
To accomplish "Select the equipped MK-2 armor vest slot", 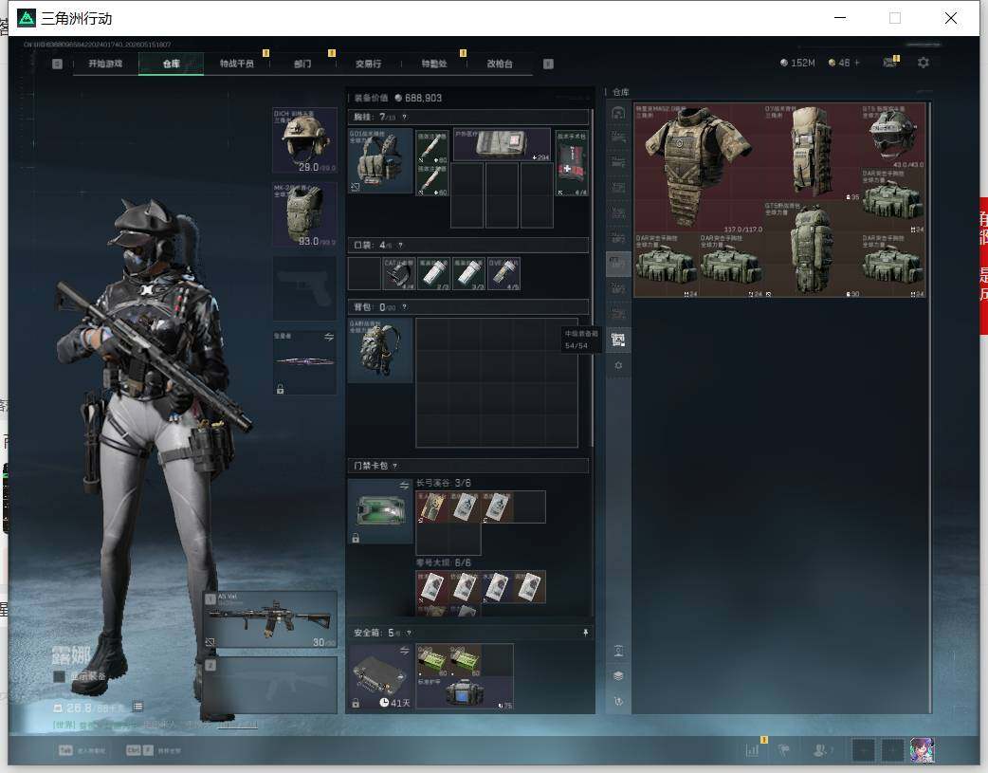I will tap(304, 214).
